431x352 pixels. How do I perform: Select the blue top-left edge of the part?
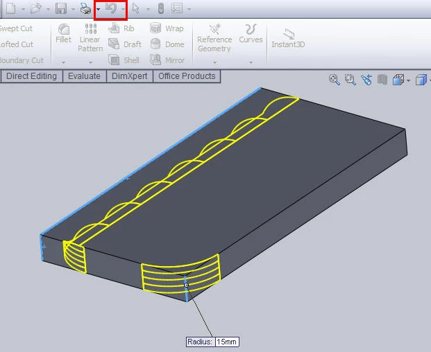[x=151, y=161]
